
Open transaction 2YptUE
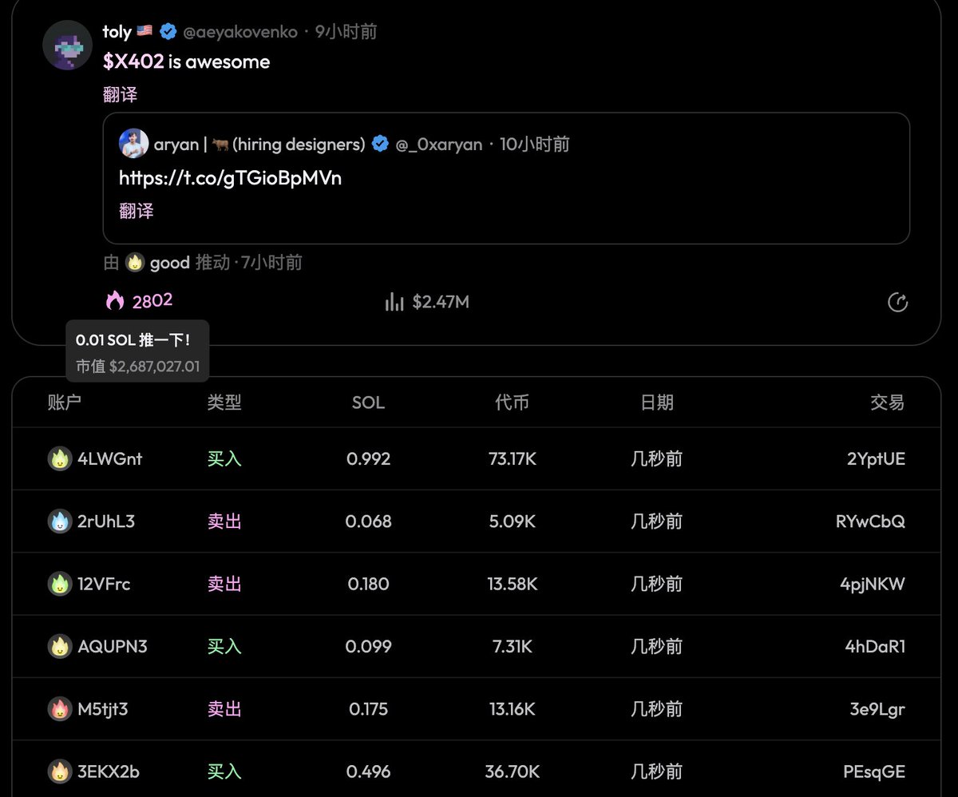(x=876, y=459)
